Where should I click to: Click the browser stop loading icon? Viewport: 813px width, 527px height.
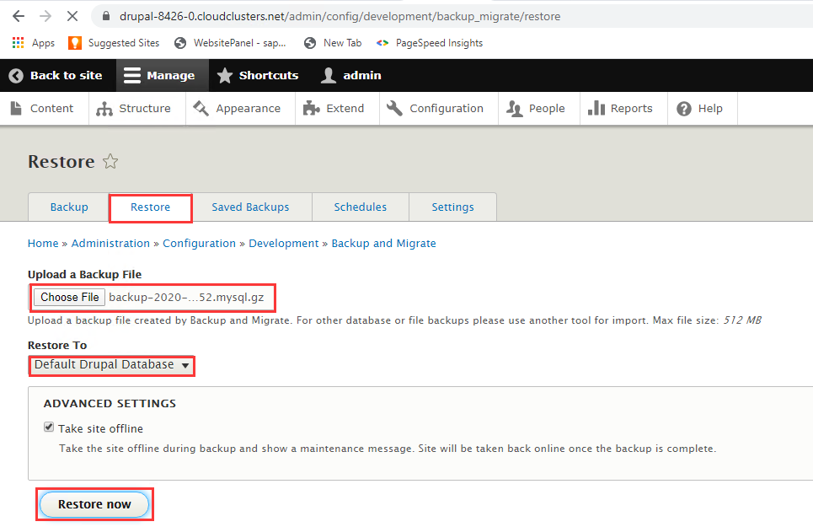pyautogui.click(x=72, y=16)
